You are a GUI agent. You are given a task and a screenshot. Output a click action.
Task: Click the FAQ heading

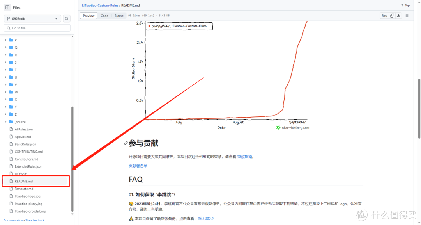(136, 179)
